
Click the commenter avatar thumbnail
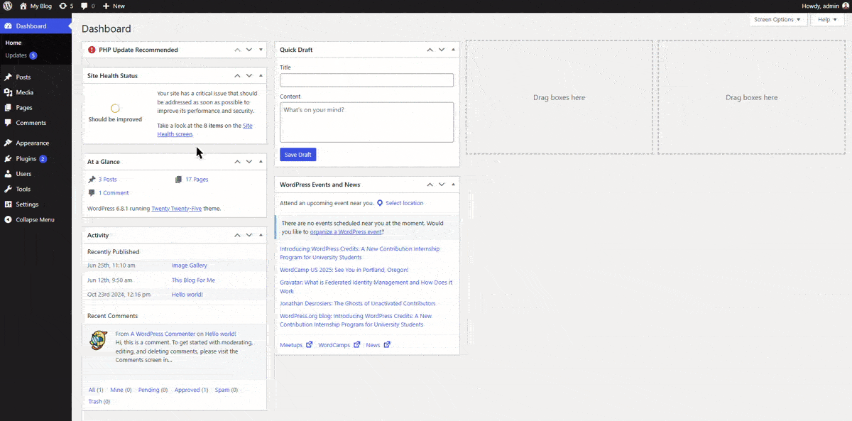[98, 340]
